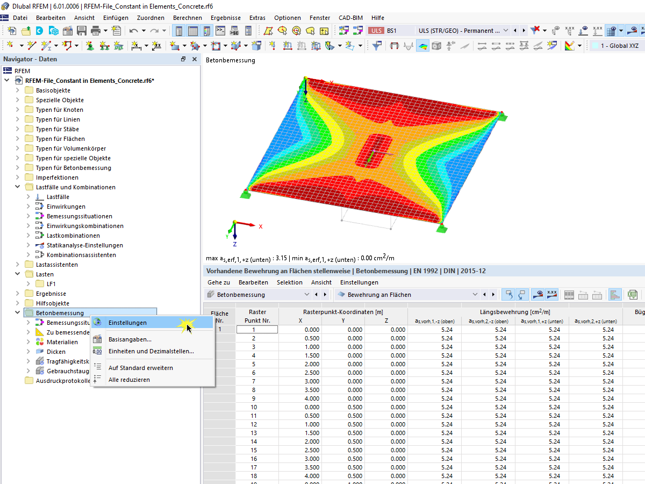Image resolution: width=645 pixels, height=484 pixels.
Task: Click the new line tool icon
Action: (x=32, y=46)
